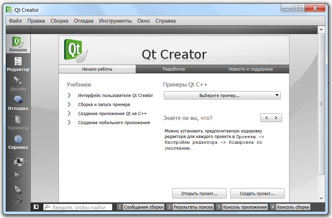Viewport: 332px width, 218px height.
Task: Show pane 1 'Сообщения сборки'
Action: pyautogui.click(x=141, y=207)
